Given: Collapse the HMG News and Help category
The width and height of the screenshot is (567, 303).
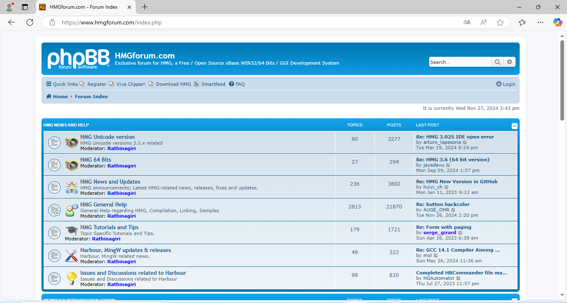Looking at the screenshot, I should click(x=514, y=126).
